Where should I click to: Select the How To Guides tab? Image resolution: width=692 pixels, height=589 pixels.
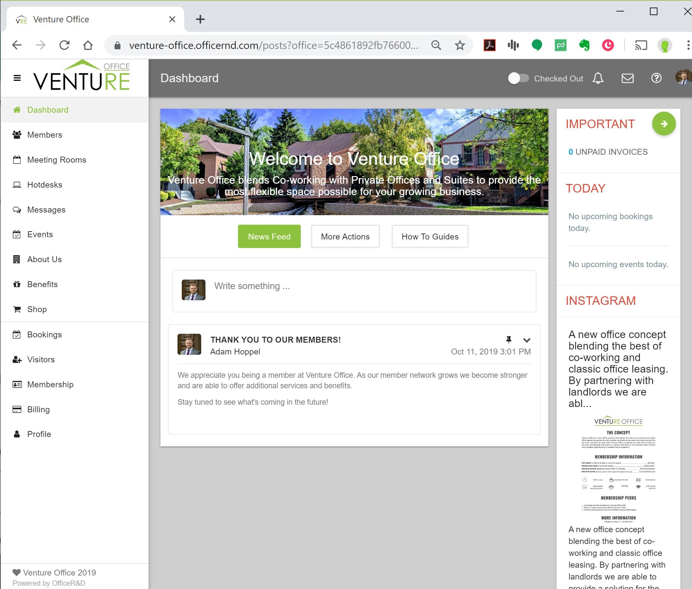[x=430, y=237]
